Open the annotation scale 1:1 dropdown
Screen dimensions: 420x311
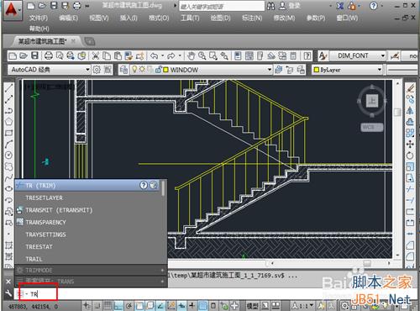click(302, 306)
